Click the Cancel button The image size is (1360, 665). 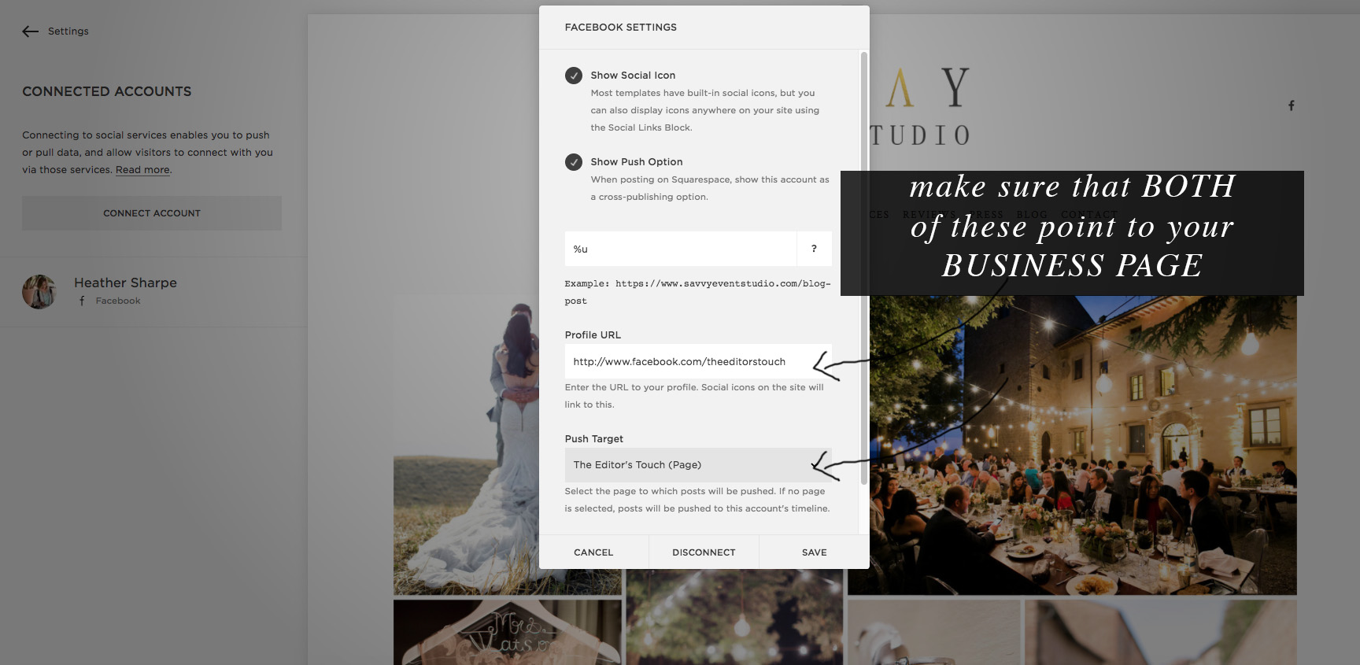point(593,552)
